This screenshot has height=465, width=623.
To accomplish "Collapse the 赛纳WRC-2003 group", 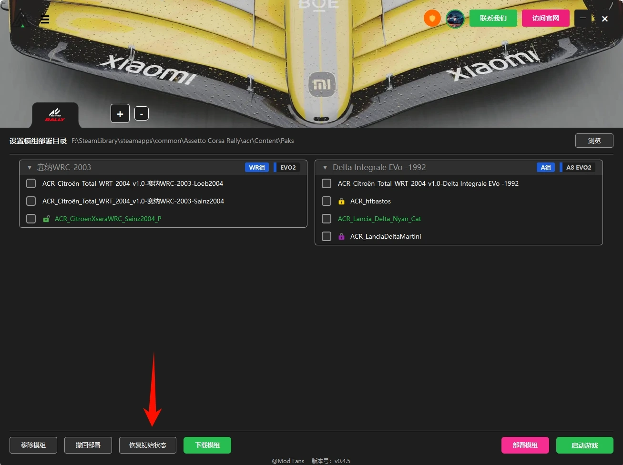I will coord(30,168).
